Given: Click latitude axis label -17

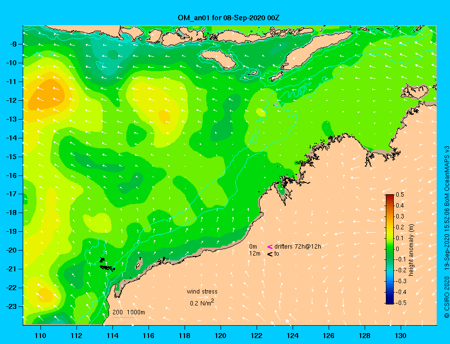Looking at the screenshot, I should [x=11, y=194].
